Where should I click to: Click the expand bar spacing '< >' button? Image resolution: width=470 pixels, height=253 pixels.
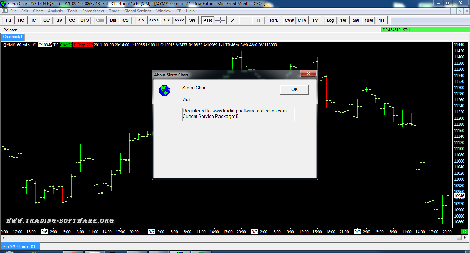[x=141, y=20]
